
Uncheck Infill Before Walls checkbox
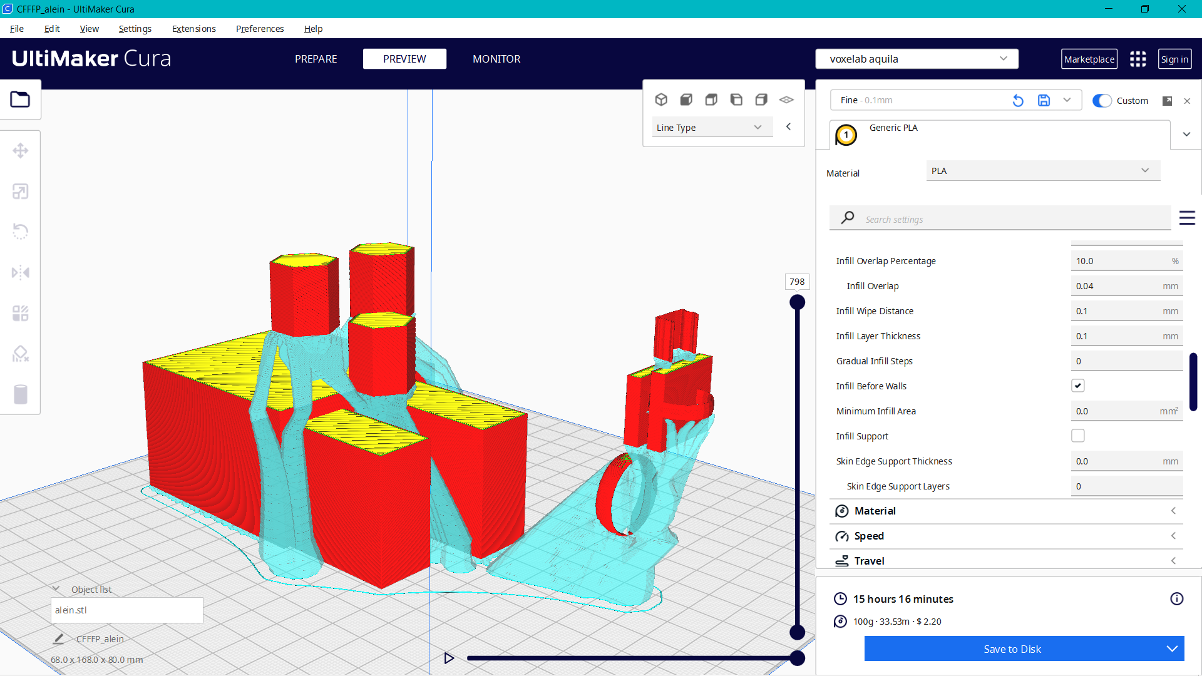tap(1077, 386)
